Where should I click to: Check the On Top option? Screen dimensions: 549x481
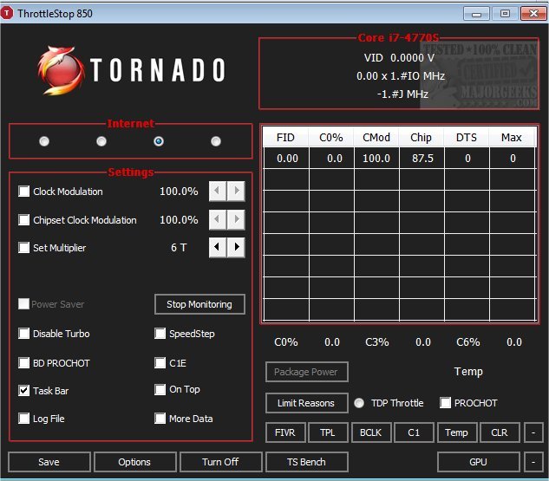(160, 389)
